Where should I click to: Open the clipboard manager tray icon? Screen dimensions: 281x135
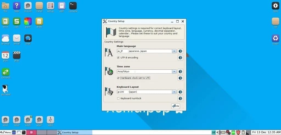(243, 133)
